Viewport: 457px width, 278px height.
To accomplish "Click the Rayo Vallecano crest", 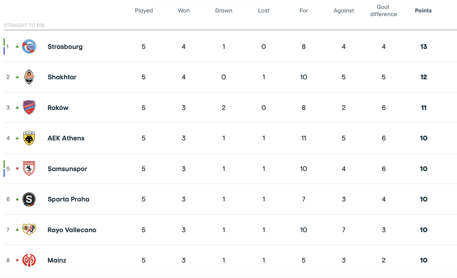I will (29, 230).
